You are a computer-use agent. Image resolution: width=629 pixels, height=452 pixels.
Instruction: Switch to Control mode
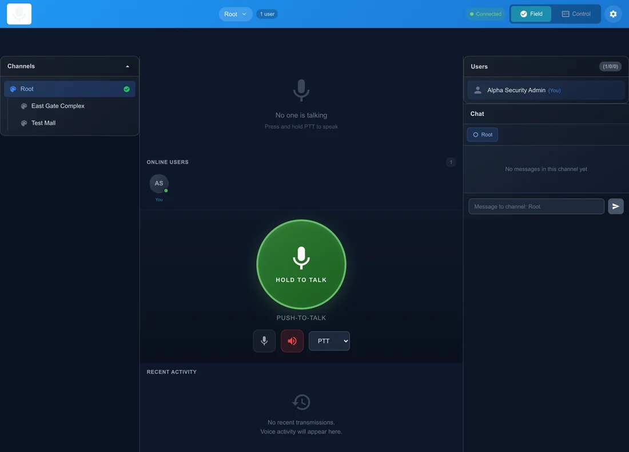click(576, 14)
